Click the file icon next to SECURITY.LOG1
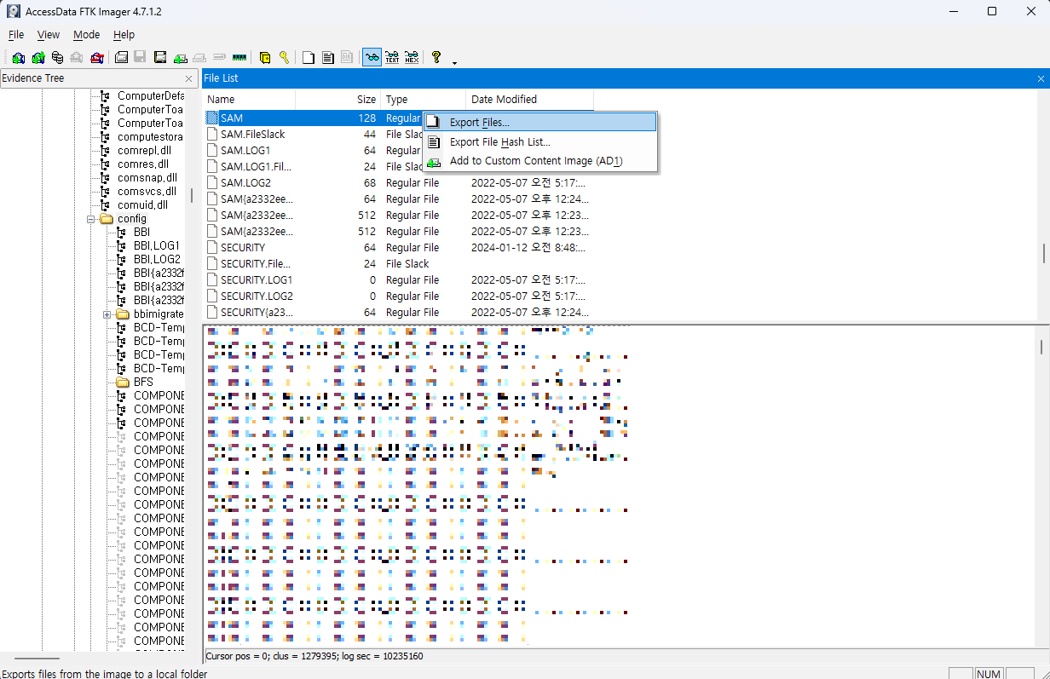The height and width of the screenshot is (679, 1050). [212, 279]
